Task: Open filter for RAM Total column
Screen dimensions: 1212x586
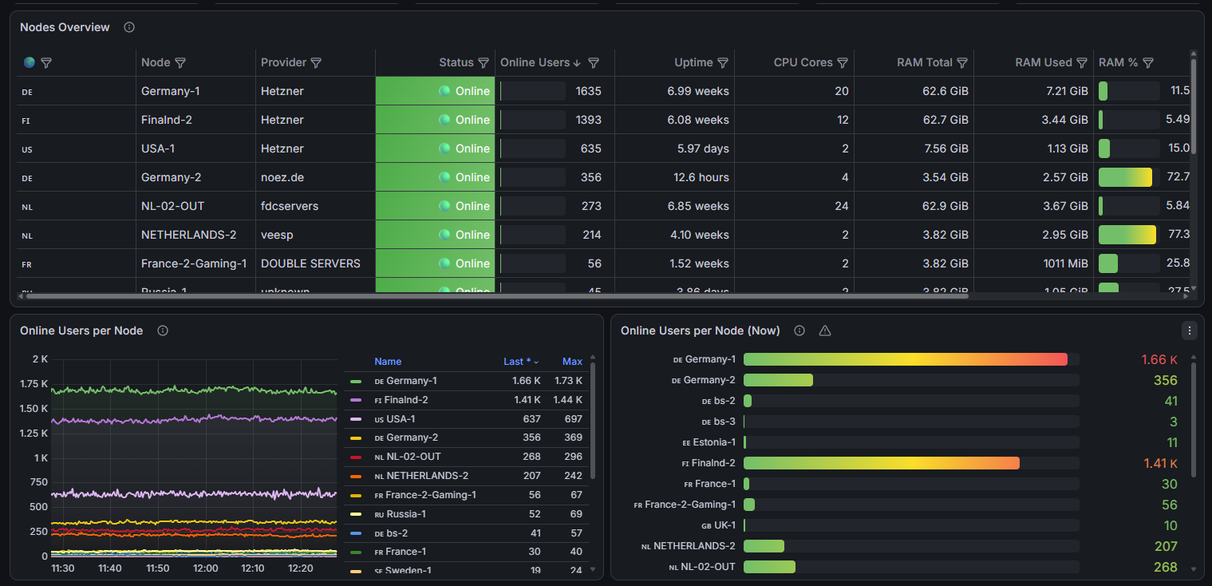Action: (x=962, y=62)
